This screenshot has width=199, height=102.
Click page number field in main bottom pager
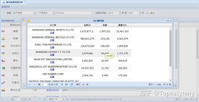(17, 99)
